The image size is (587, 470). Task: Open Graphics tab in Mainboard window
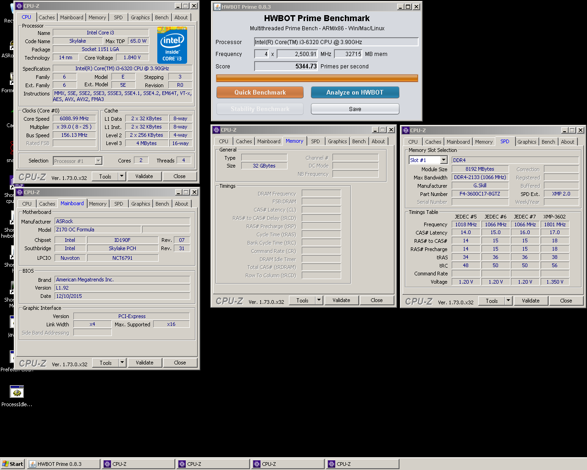(141, 204)
